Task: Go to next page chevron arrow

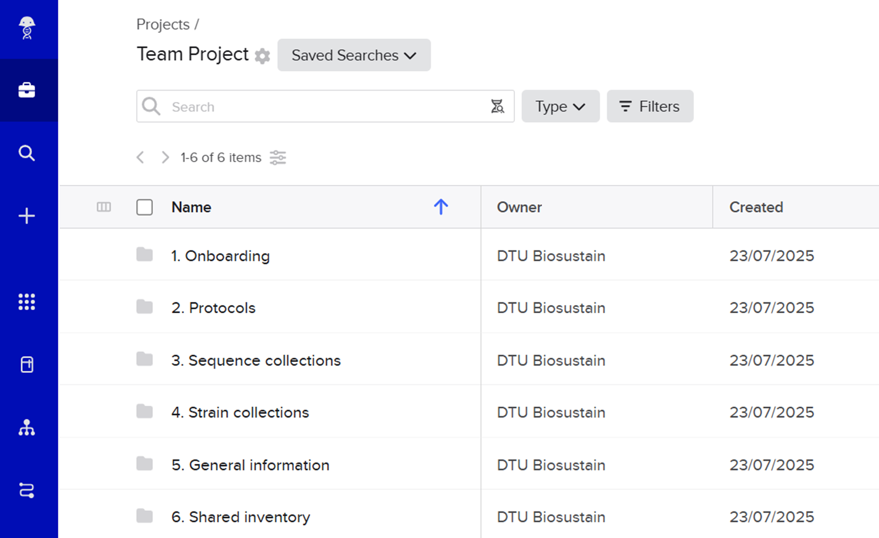Action: click(165, 157)
